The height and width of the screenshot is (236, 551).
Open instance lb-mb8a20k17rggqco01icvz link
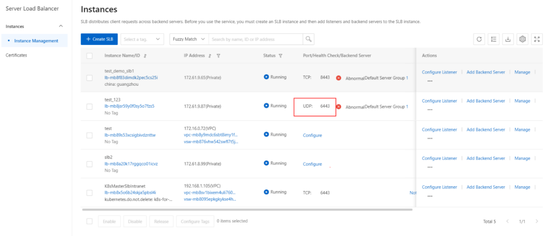[x=131, y=164]
